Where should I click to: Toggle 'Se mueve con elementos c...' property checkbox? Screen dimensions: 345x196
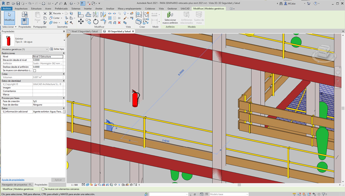(34, 71)
